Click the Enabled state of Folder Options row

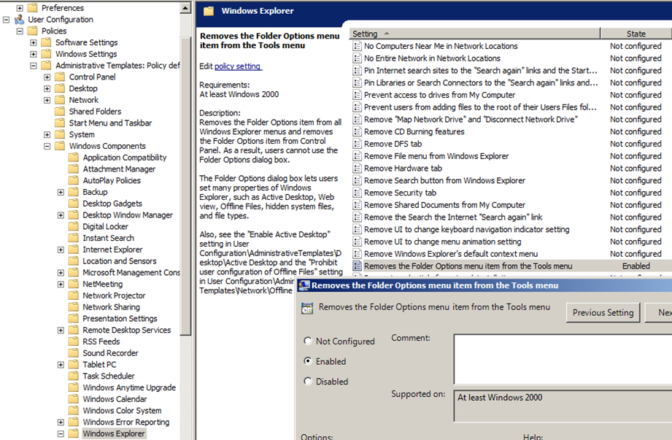[x=636, y=266]
